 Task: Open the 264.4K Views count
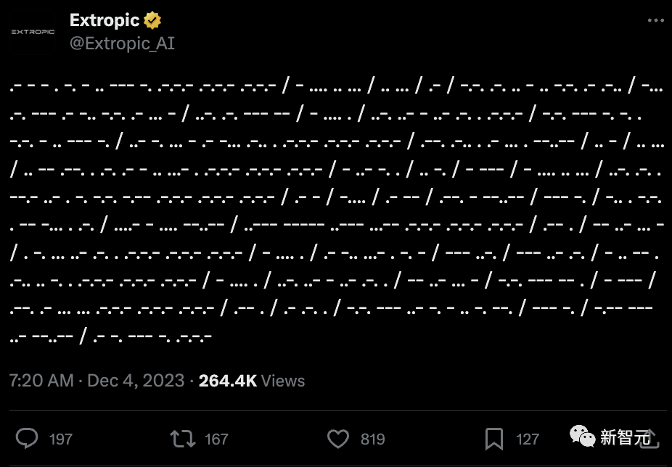tap(252, 381)
